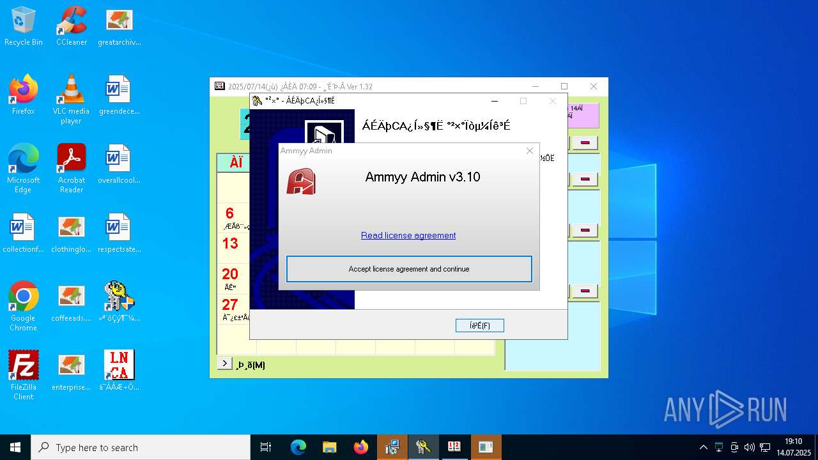
Task: Open the respectsate... Word document
Action: 120,233
